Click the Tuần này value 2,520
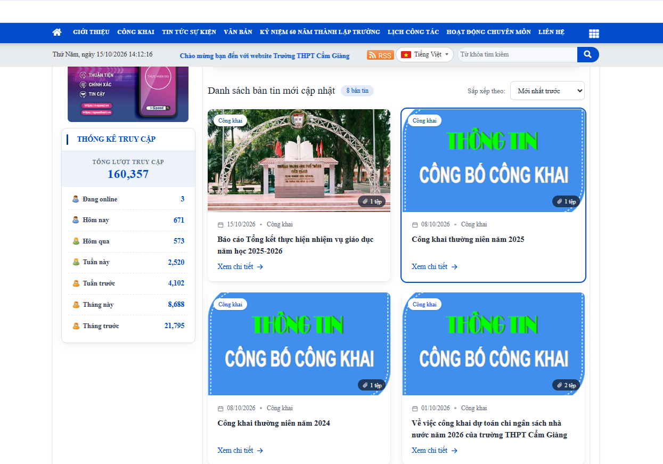 pos(176,262)
